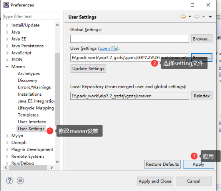Viewport: 221px width, 191px height.
Task: Click the oomph preference recorder icon
Action: (20, 181)
